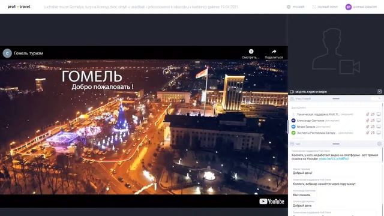The width and height of the screenshot is (384, 216).
Task: Toggle camera icon for technical support row
Action: tap(373, 115)
